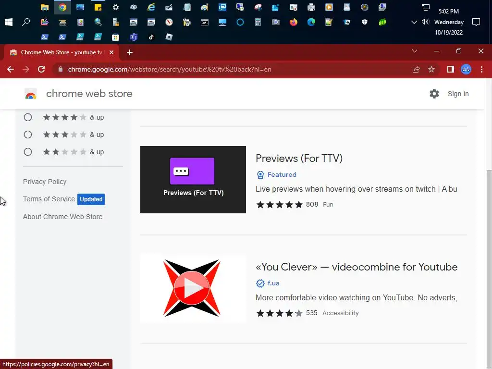This screenshot has width=492, height=369.
Task: Click the Accessibility category label
Action: (341, 313)
